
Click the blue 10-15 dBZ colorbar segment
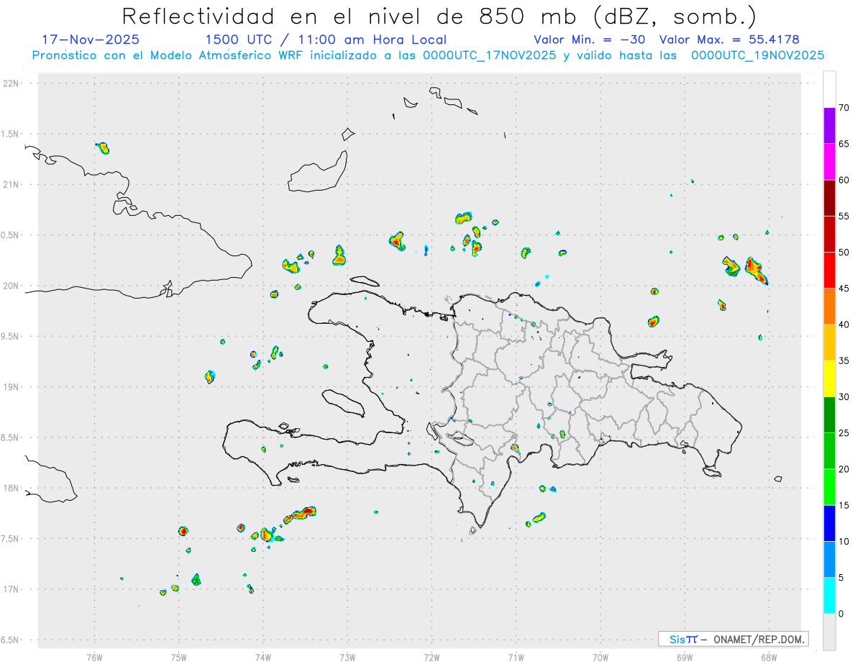point(829,523)
